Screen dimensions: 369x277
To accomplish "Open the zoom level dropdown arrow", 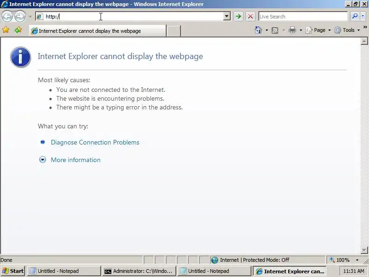I will [357, 260].
